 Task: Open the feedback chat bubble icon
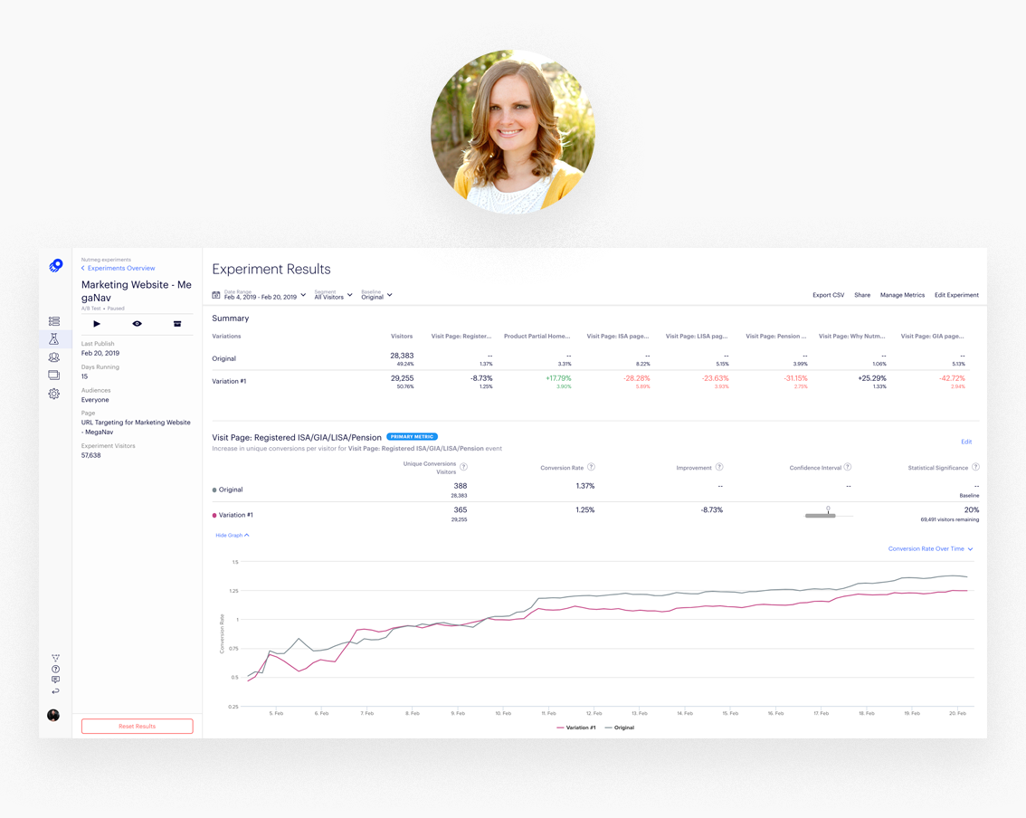(x=55, y=680)
